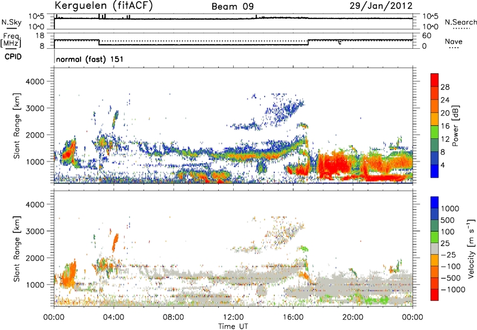Click the 'N.Search' legend label

coord(460,22)
